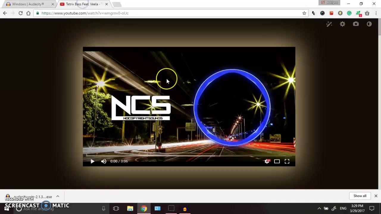The image size is (381, 214).
Task: Show all downloads
Action: pyautogui.click(x=360, y=196)
